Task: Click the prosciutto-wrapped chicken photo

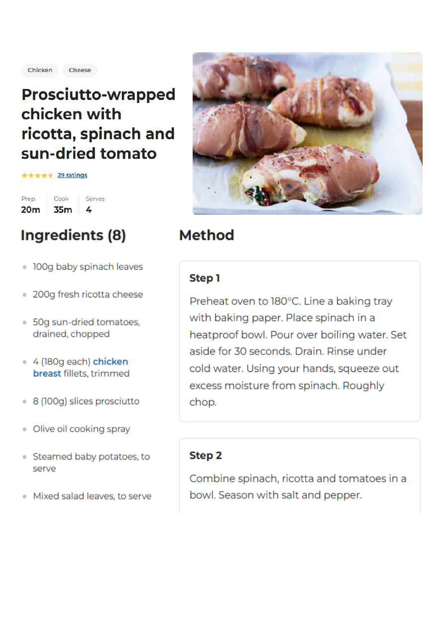Action: (x=307, y=133)
